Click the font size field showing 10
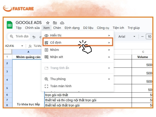This screenshot has width=156, height=117. (x=149, y=37)
